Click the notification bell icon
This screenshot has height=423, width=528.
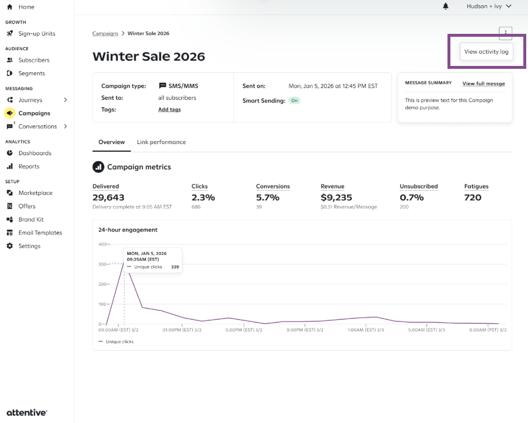(446, 6)
